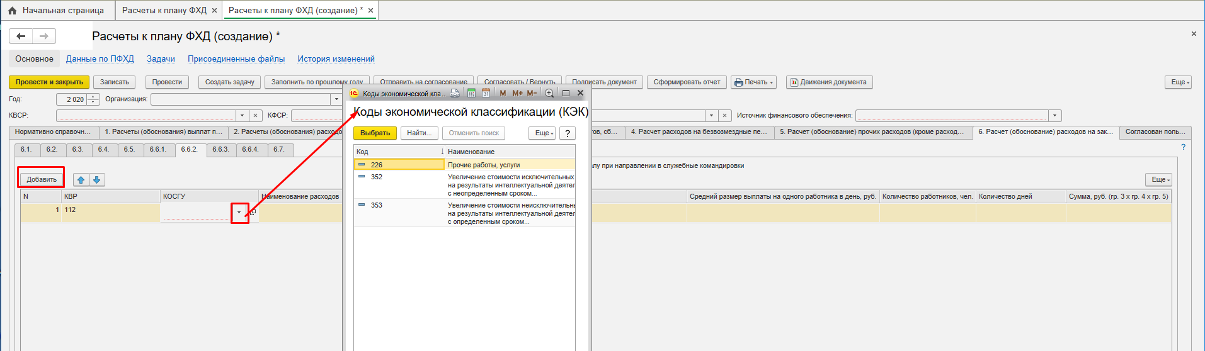
Task: Click the M- memory subtract button
Action: click(532, 93)
